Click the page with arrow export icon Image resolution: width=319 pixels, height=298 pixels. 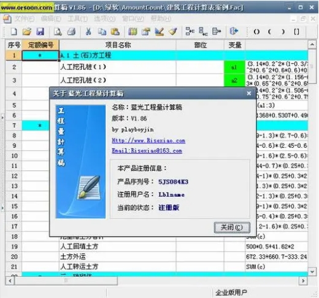tap(217, 31)
